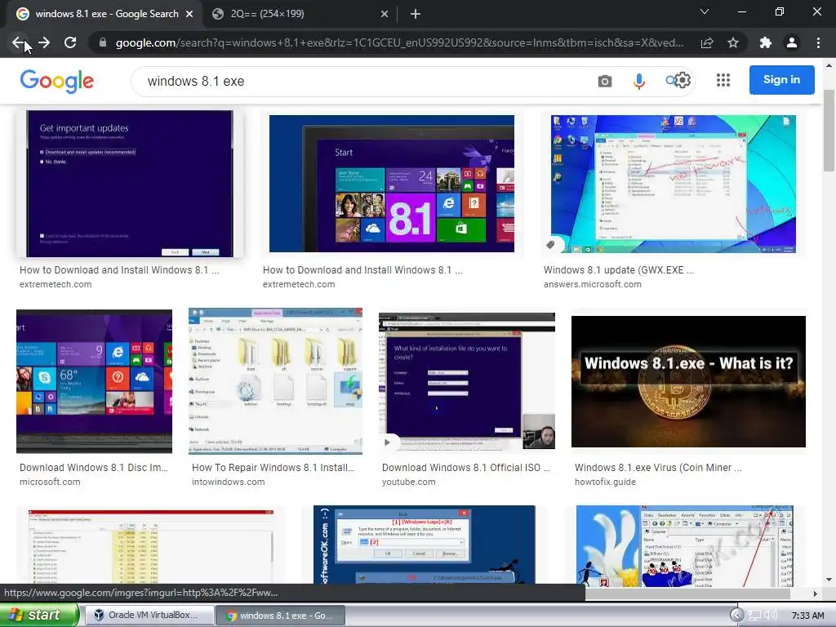Click howtofix.guide source text
This screenshot has width=836, height=627.
605,482
